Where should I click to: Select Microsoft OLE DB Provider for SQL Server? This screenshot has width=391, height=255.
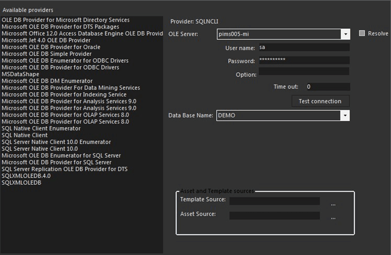(57, 162)
